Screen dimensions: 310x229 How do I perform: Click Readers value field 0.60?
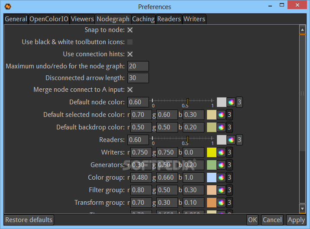tap(138, 140)
